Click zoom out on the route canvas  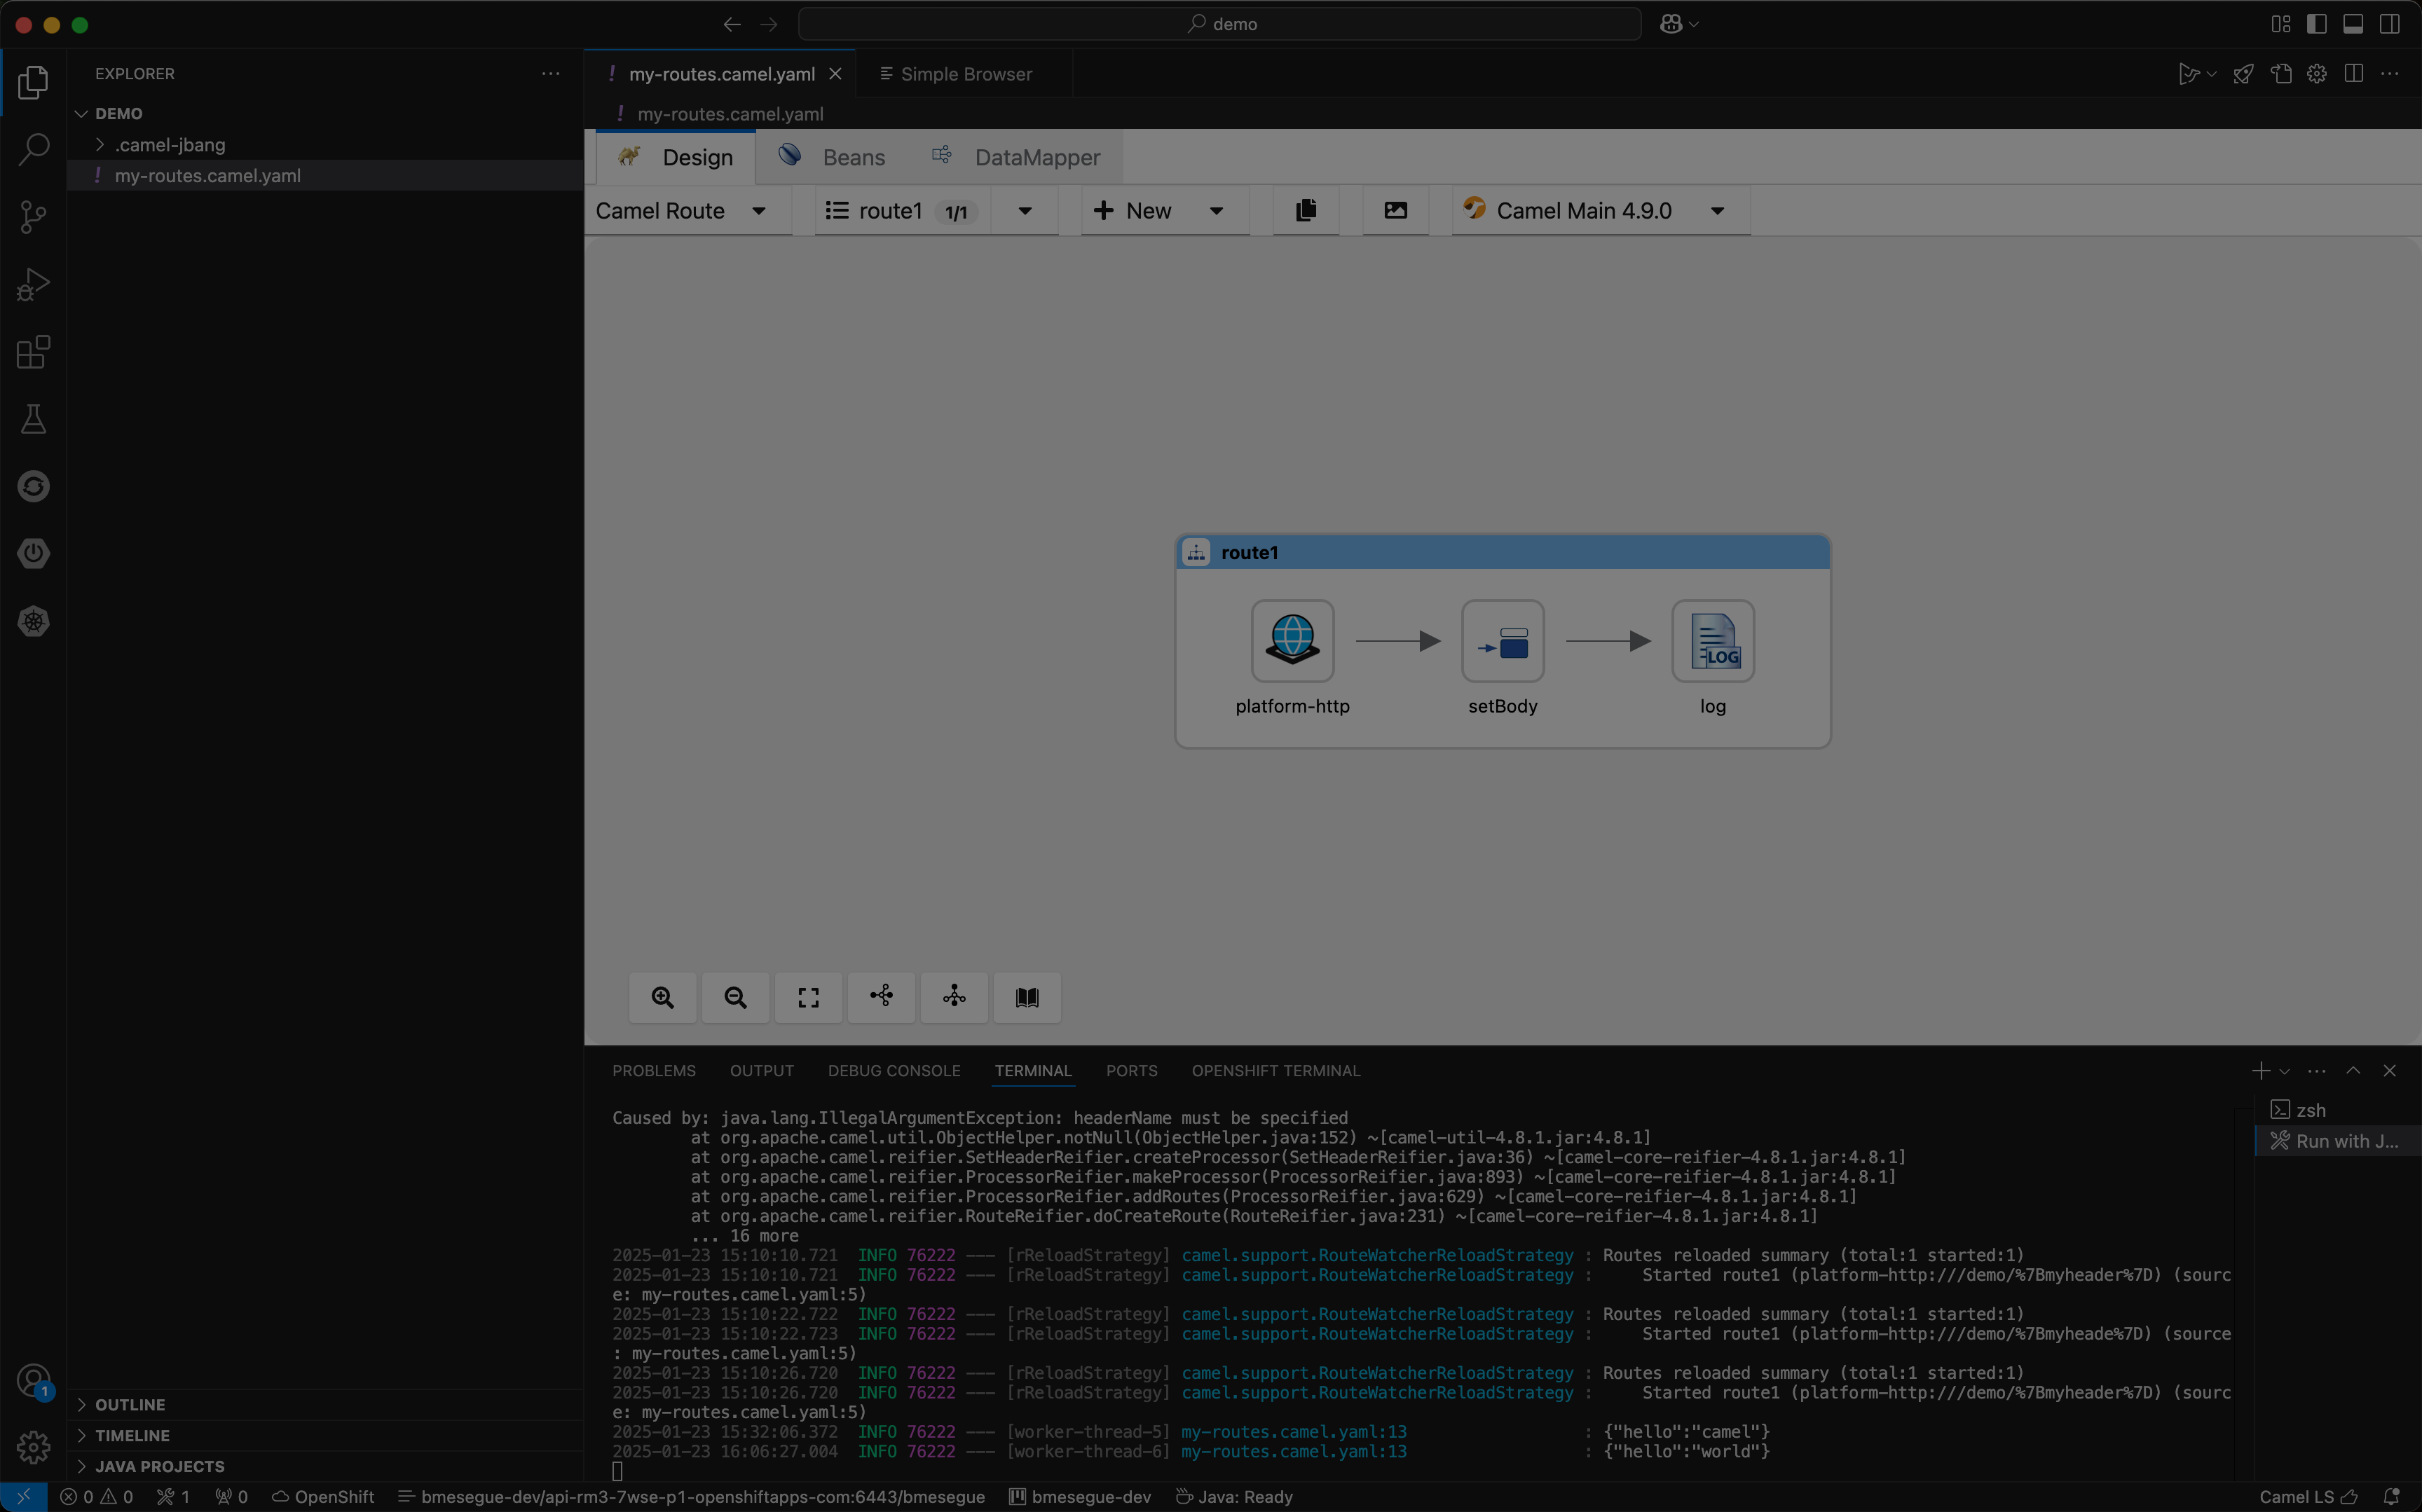click(734, 997)
